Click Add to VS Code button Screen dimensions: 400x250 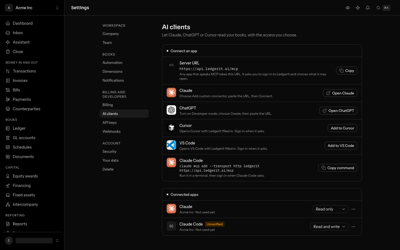pyautogui.click(x=341, y=146)
